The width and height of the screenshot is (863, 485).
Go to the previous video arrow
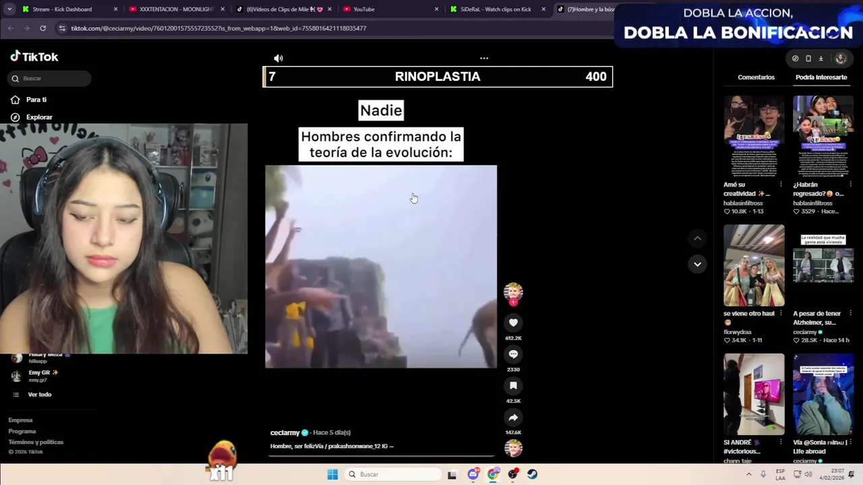[x=697, y=238]
